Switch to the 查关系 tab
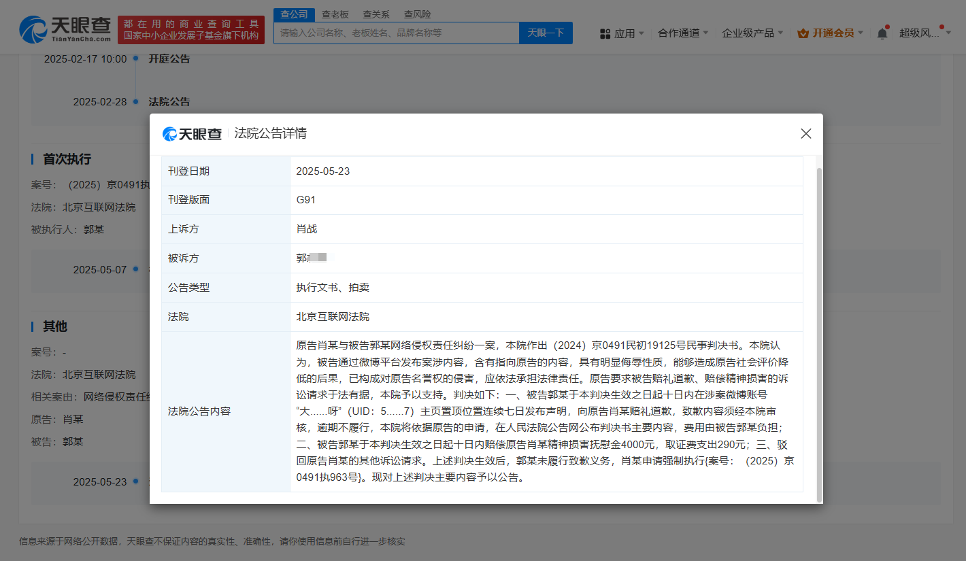966x561 pixels. coord(377,14)
